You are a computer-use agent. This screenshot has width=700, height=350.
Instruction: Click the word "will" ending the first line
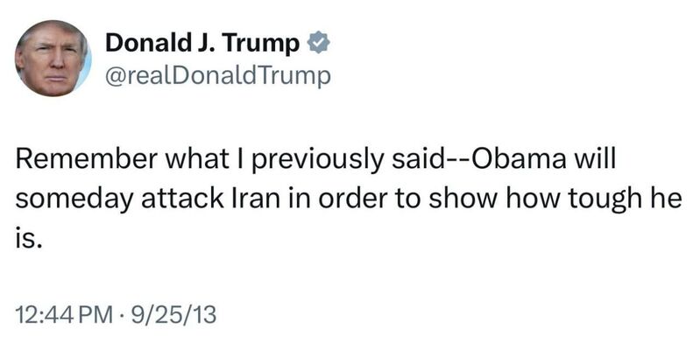[x=617, y=164]
